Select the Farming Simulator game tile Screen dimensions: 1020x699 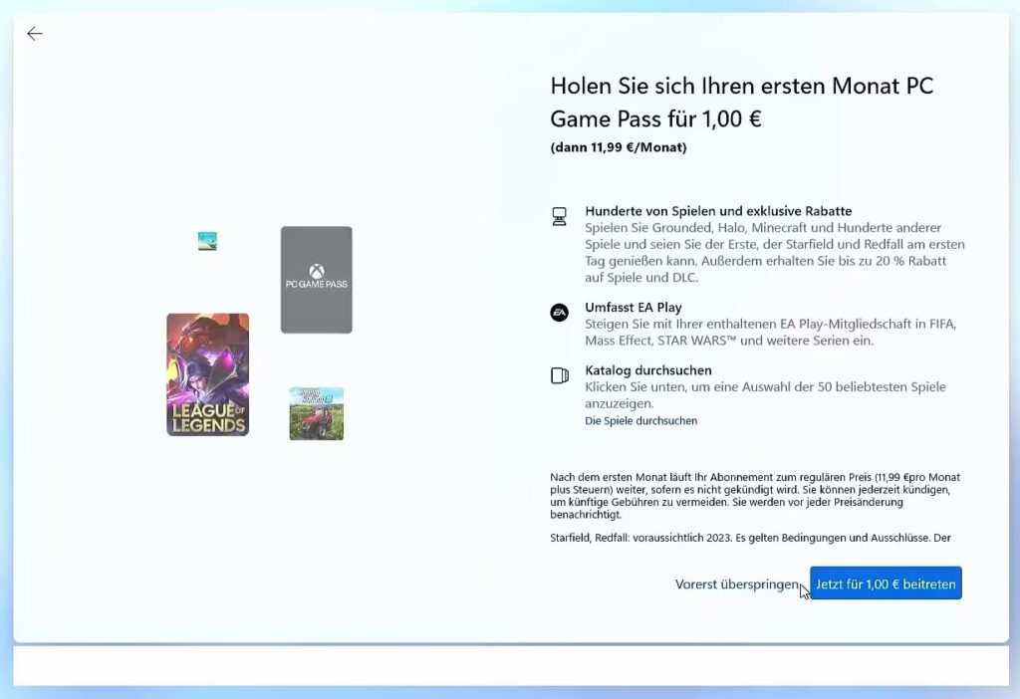(316, 413)
